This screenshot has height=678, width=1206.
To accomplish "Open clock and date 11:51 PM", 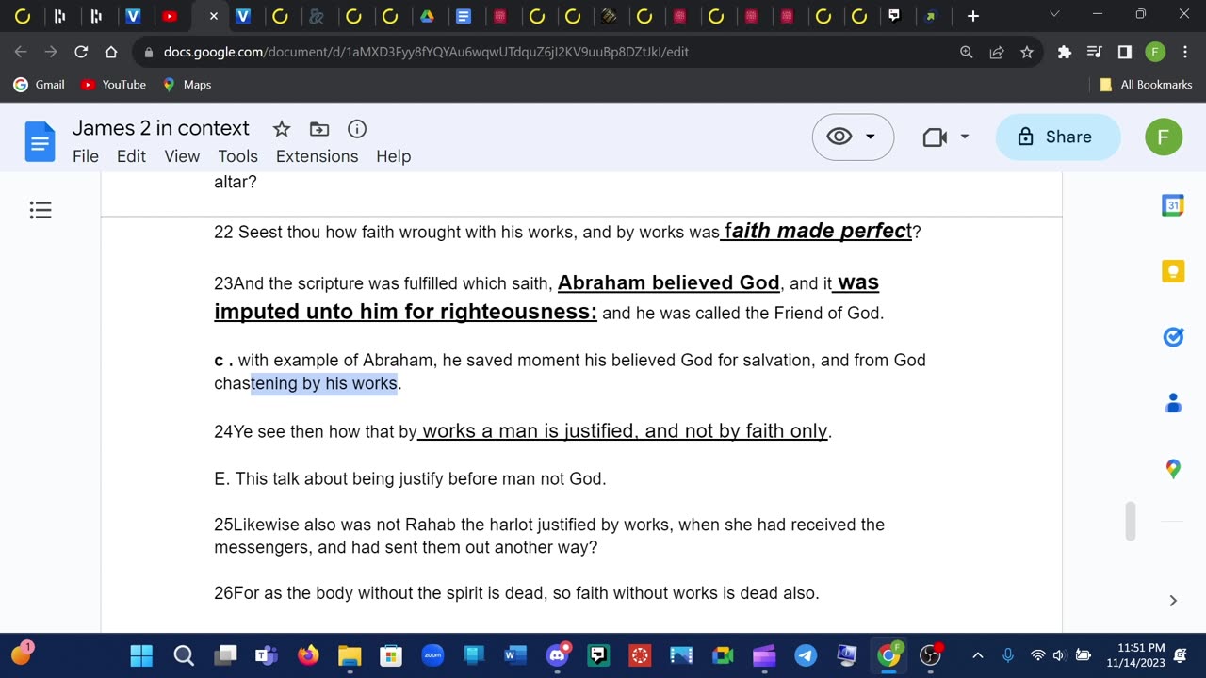I will (1141, 655).
